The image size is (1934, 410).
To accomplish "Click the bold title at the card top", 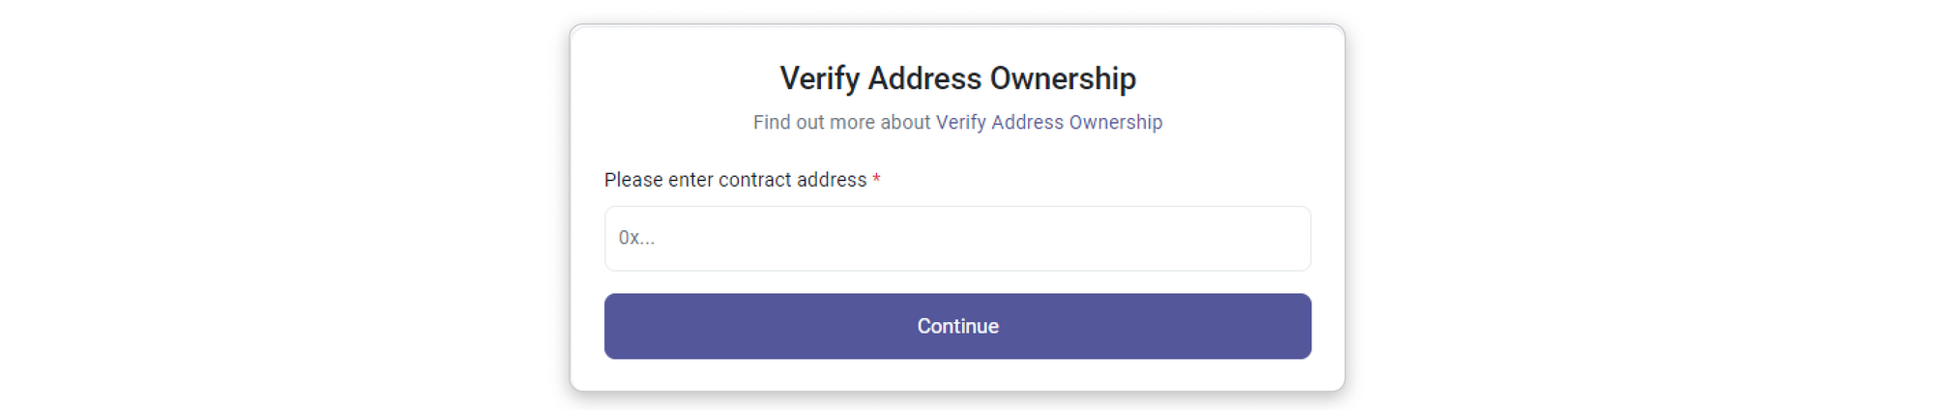I will pos(957,78).
